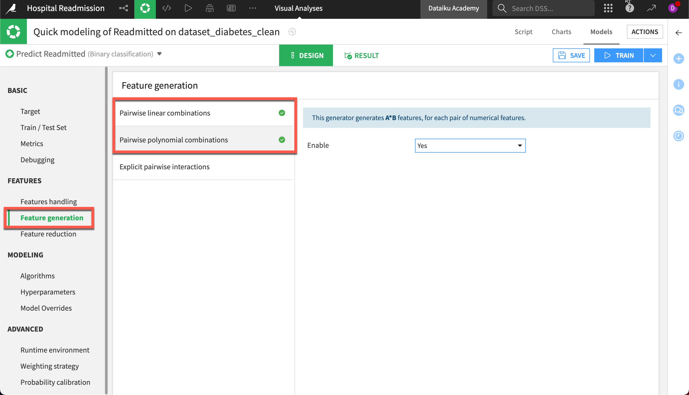
Task: Click the SAVE button
Action: (x=571, y=55)
